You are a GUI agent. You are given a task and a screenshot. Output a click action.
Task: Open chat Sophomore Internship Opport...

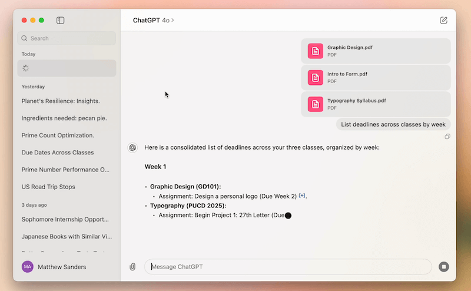(x=65, y=219)
